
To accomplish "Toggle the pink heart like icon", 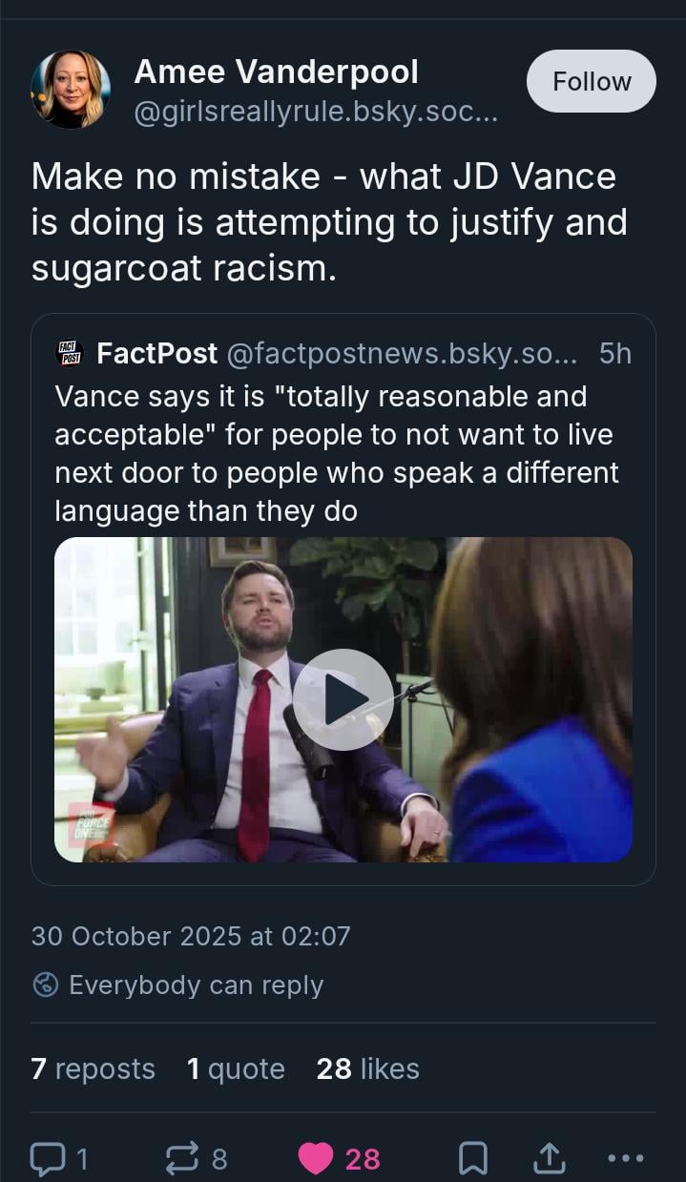I will [x=316, y=1158].
